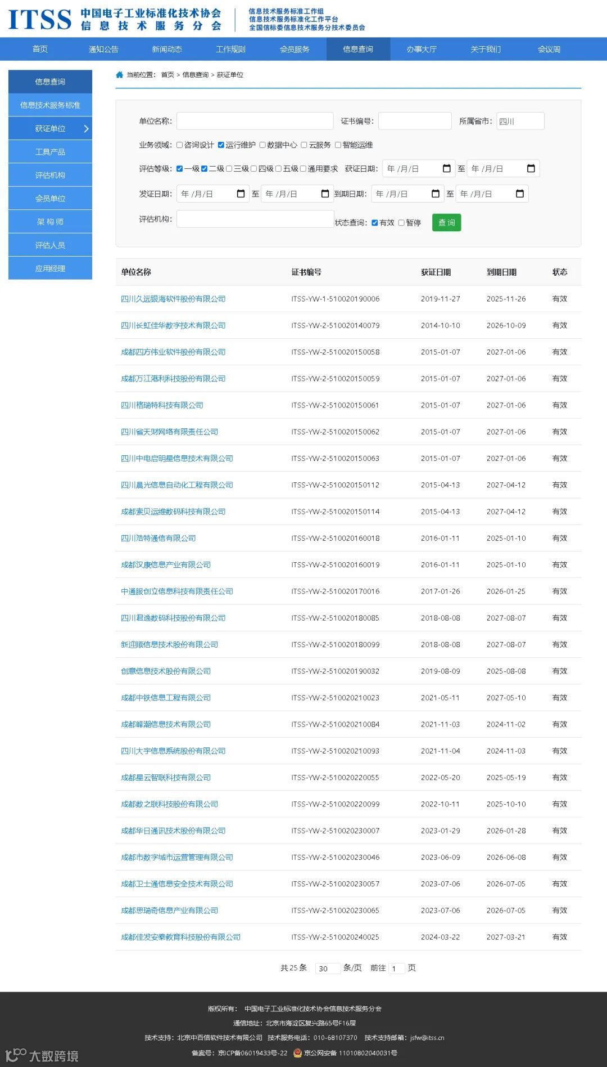This screenshot has width=607, height=1067.
Task: Click the home icon in the breadcrumb
Action: 119,75
